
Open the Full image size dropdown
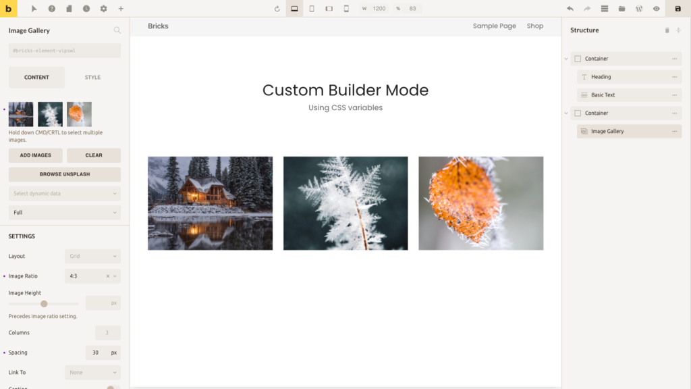(64, 213)
